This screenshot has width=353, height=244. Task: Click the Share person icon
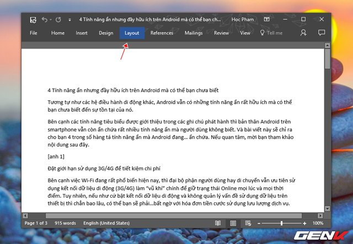[x=303, y=33]
